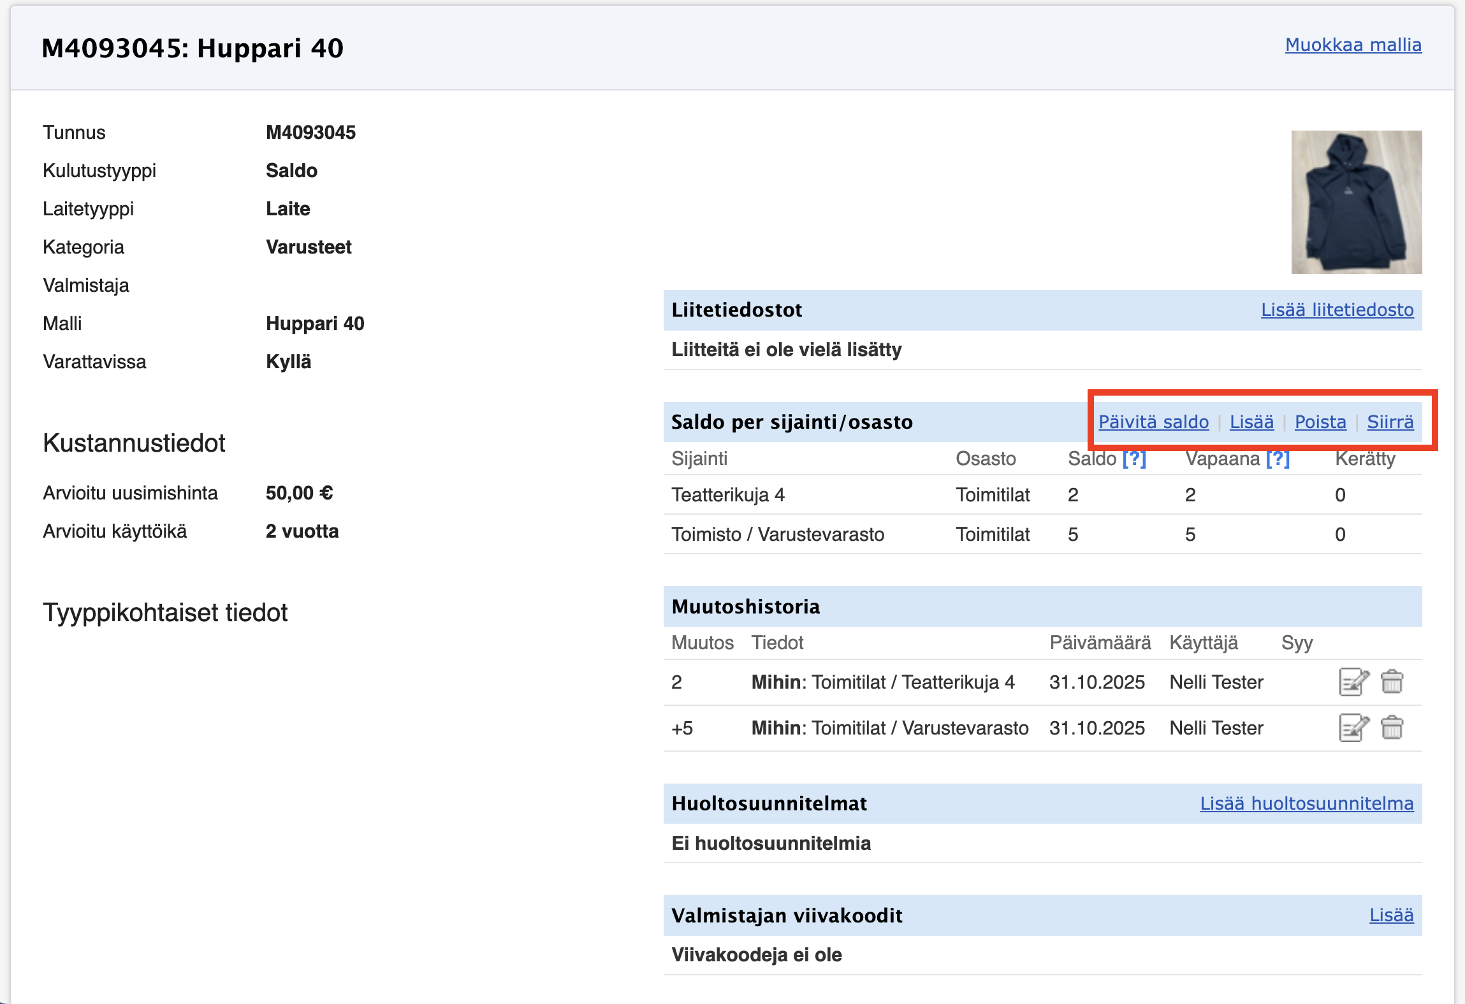Click Lisää liitetiedosto link
1465x1004 pixels.
(1337, 310)
